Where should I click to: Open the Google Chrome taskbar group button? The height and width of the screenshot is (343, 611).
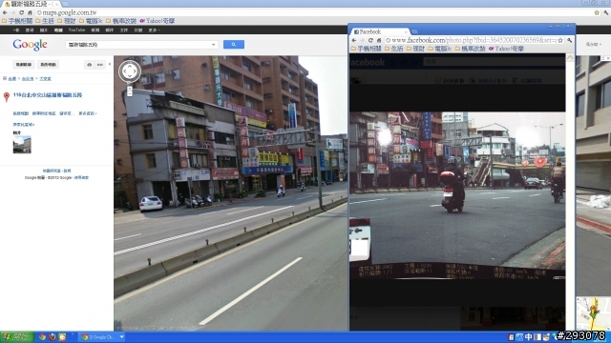[102, 337]
